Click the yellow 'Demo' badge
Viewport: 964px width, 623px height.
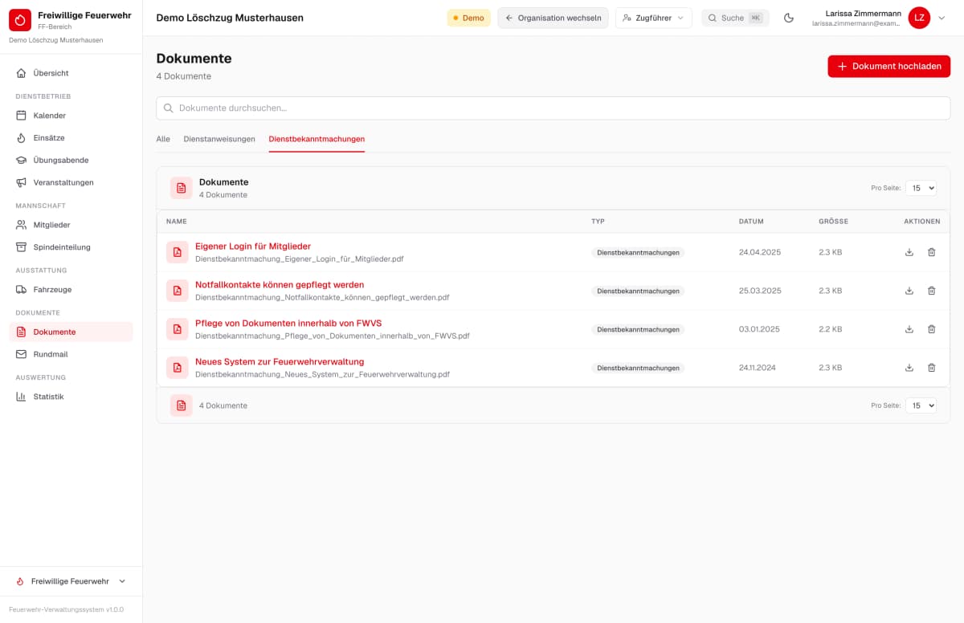pyautogui.click(x=468, y=18)
